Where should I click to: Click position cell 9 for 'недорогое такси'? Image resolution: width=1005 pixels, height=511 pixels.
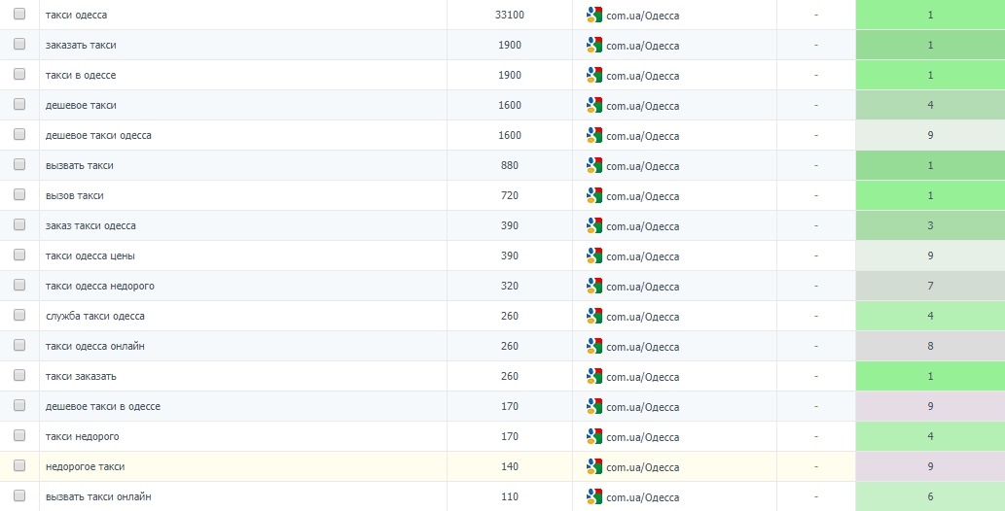tap(930, 466)
